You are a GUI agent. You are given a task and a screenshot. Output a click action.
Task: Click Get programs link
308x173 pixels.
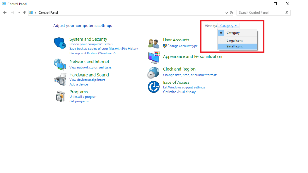point(79,101)
